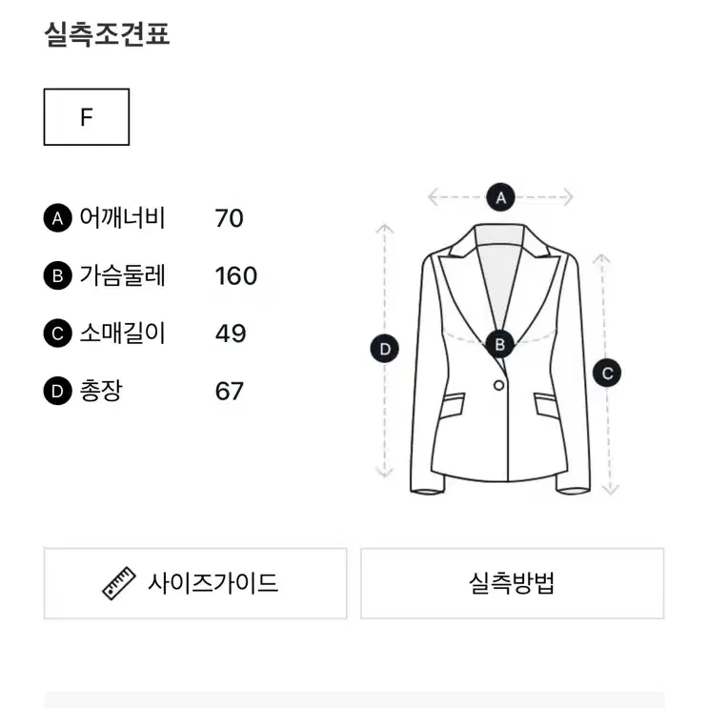The image size is (708, 708).
Task: Click the ruler icon in 사이즈가이드
Action: coord(119,583)
